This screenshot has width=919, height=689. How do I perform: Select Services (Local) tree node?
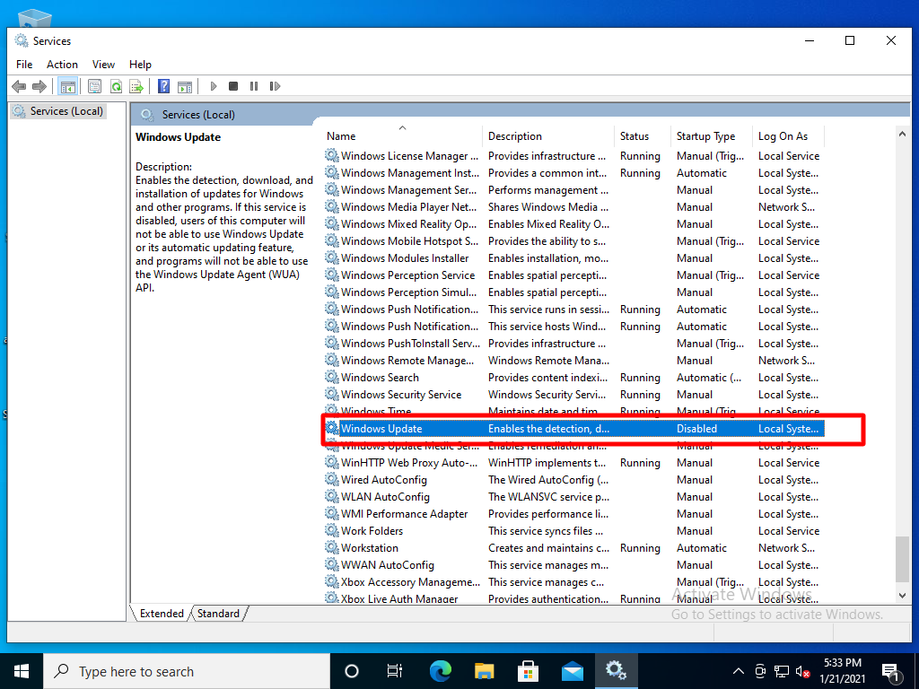pyautogui.click(x=58, y=111)
